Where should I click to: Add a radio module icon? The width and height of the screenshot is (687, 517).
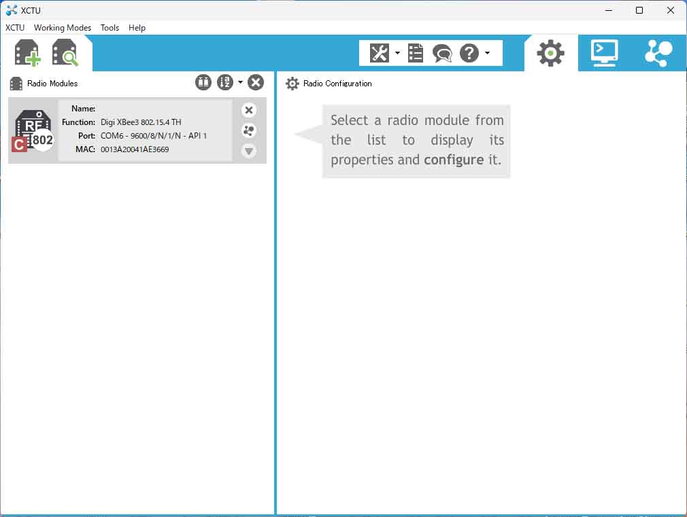pyautogui.click(x=28, y=53)
